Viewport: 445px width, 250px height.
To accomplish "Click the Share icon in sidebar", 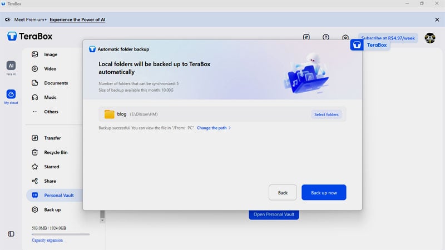I will [34, 181].
